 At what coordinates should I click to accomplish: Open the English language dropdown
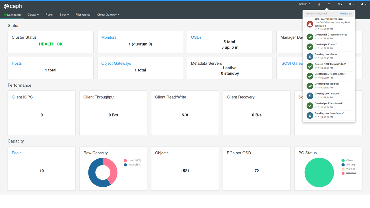pos(305,4)
